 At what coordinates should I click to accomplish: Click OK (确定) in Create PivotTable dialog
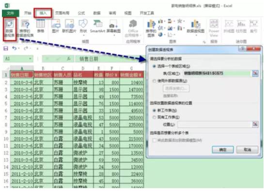223,150
